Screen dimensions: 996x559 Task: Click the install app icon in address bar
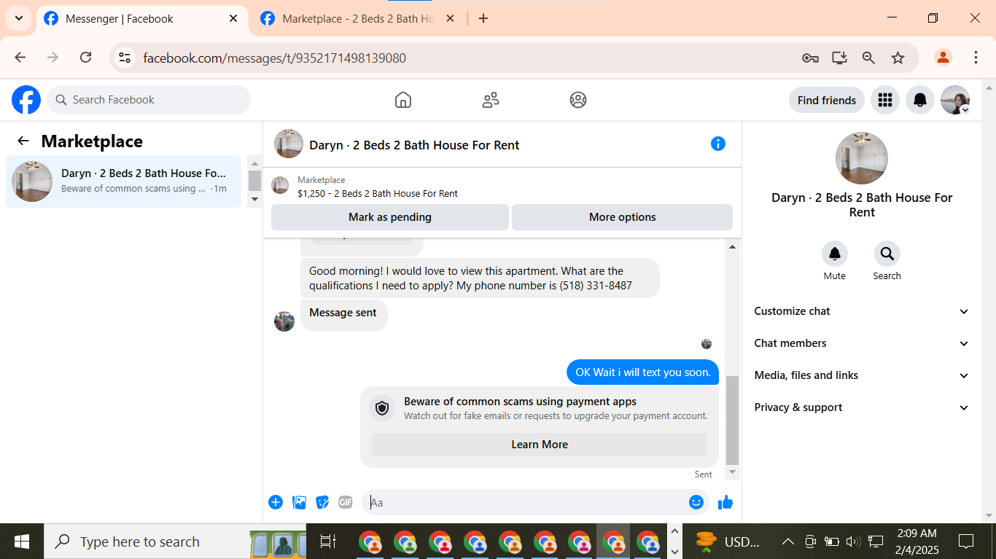pyautogui.click(x=839, y=58)
